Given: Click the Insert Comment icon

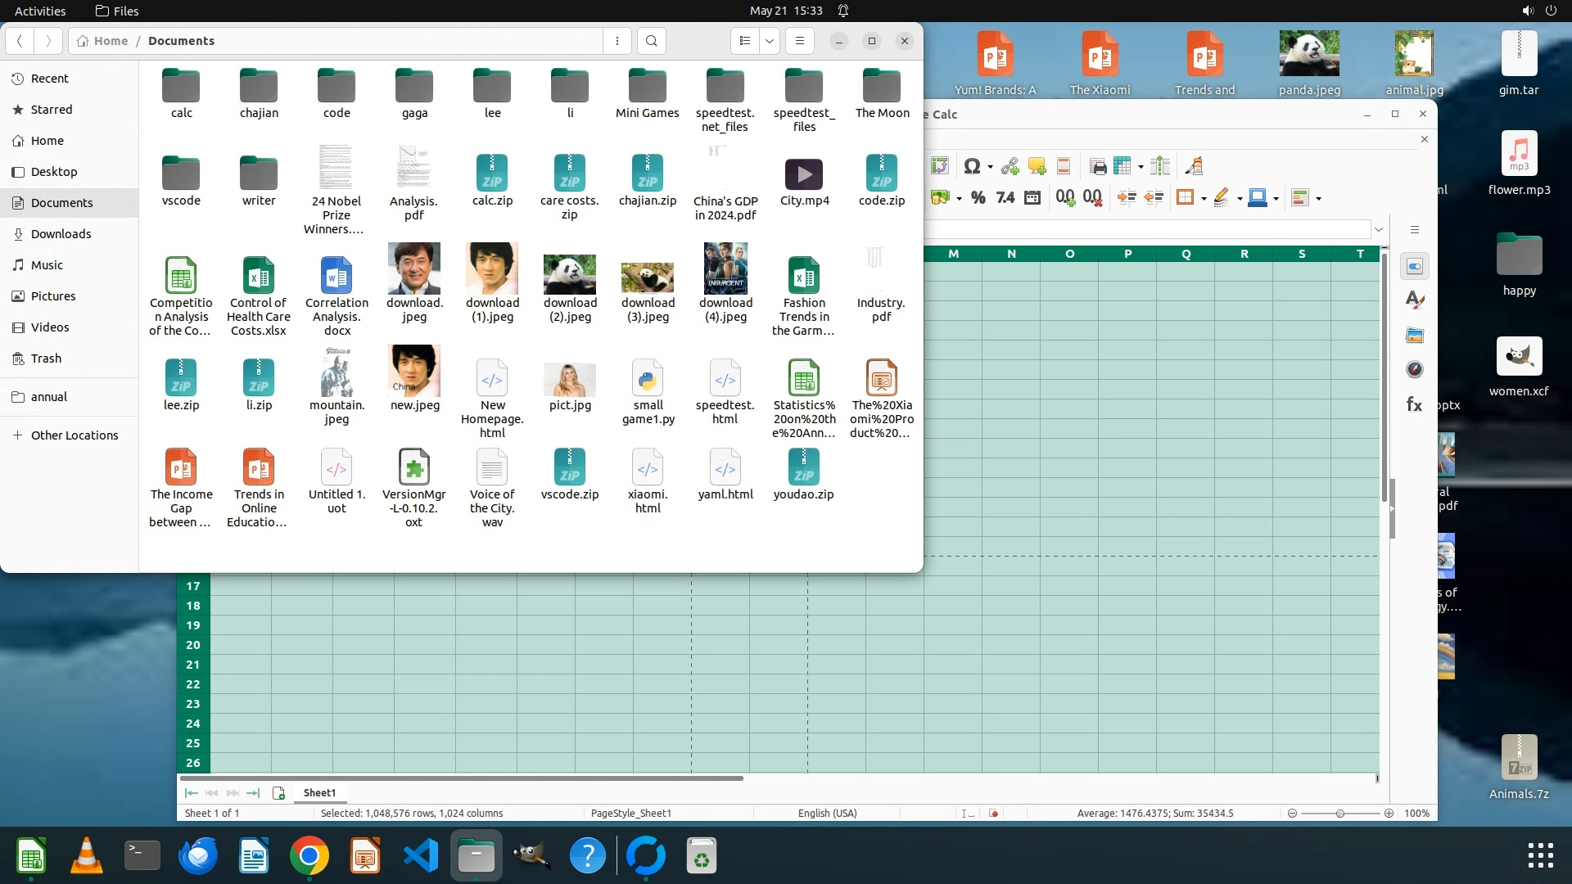Looking at the screenshot, I should coord(1037,167).
